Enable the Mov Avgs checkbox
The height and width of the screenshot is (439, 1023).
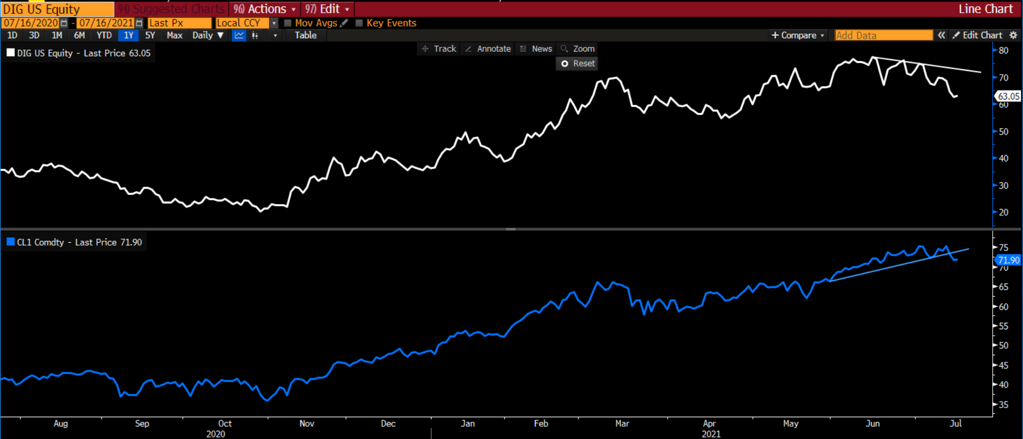pos(288,23)
